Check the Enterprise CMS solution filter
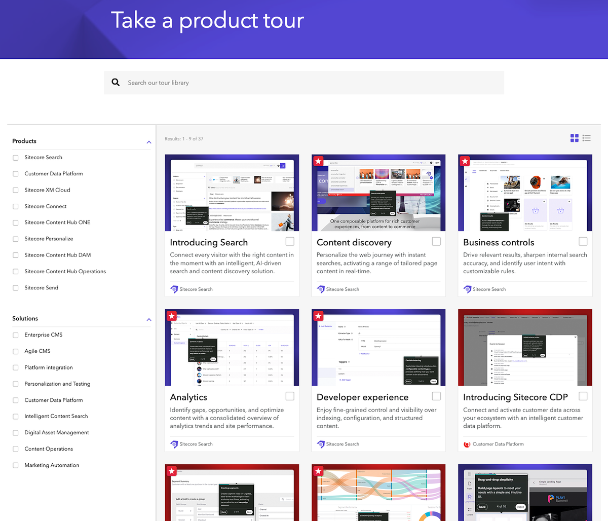Image resolution: width=608 pixels, height=521 pixels. tap(16, 335)
